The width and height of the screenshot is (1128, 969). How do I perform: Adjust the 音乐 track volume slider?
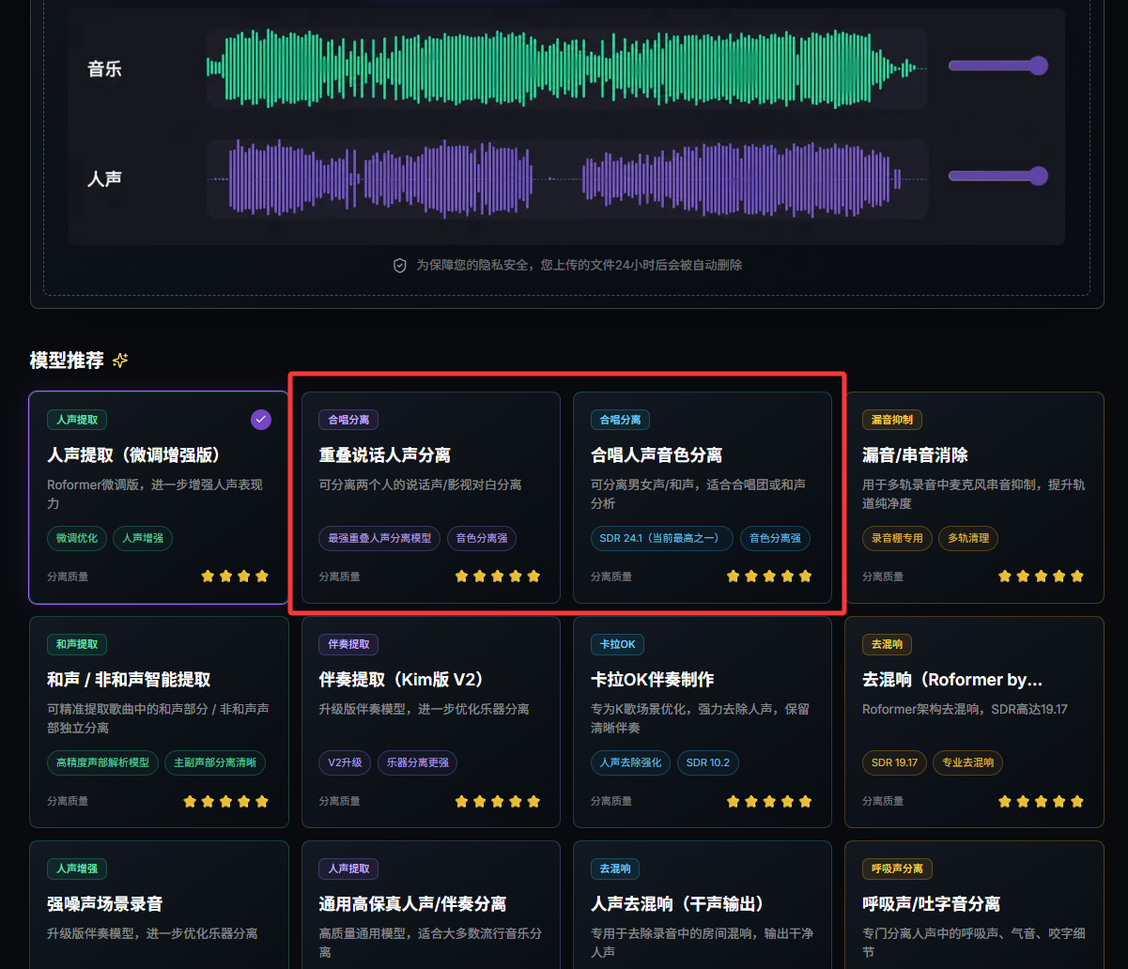click(997, 66)
